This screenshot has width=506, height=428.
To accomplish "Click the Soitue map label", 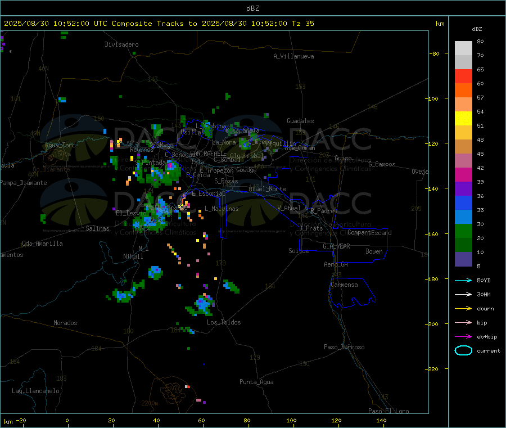I will click(299, 251).
